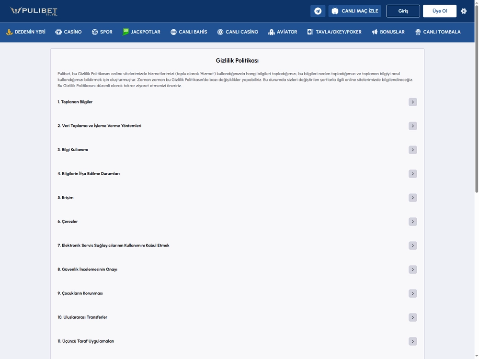479x359 pixels.
Task: Click the '5. Erişim' title text
Action: point(65,198)
